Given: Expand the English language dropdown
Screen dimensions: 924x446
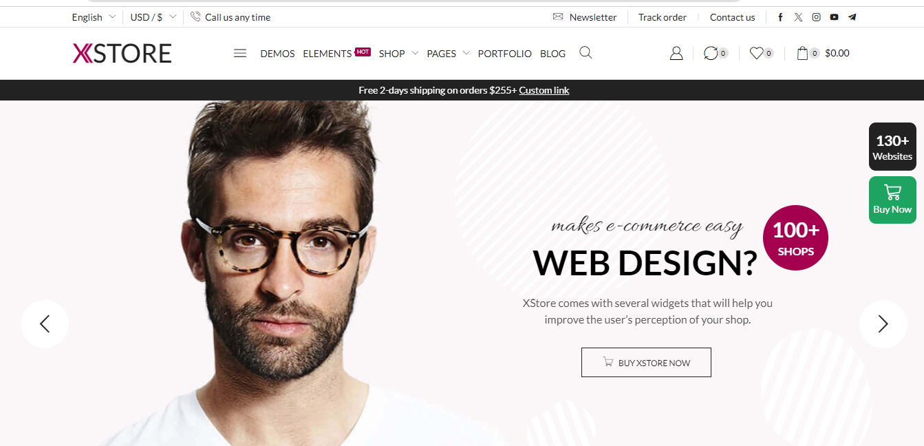Looking at the screenshot, I should [94, 17].
